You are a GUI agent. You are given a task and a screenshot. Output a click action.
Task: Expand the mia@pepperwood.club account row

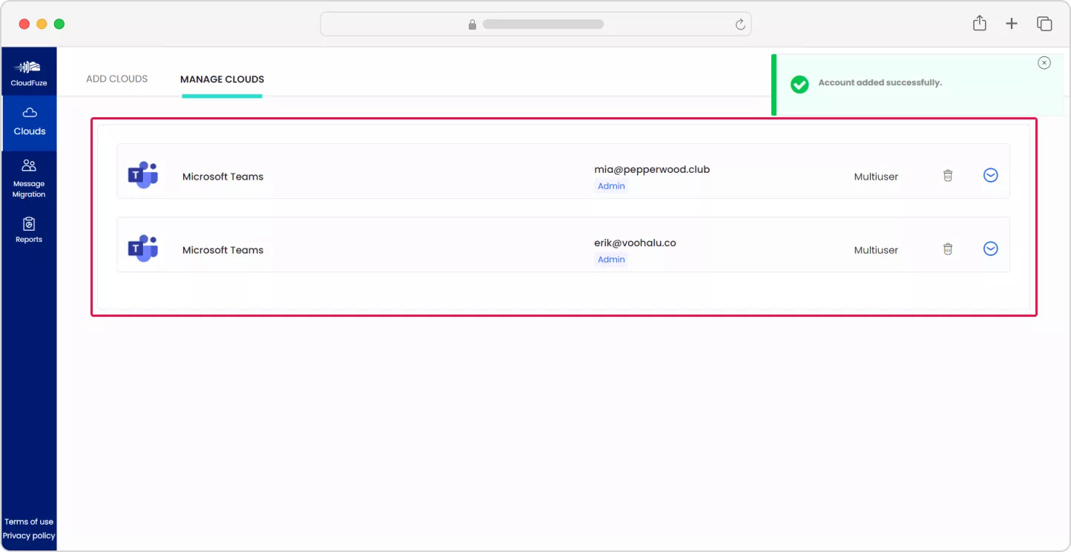click(x=990, y=176)
